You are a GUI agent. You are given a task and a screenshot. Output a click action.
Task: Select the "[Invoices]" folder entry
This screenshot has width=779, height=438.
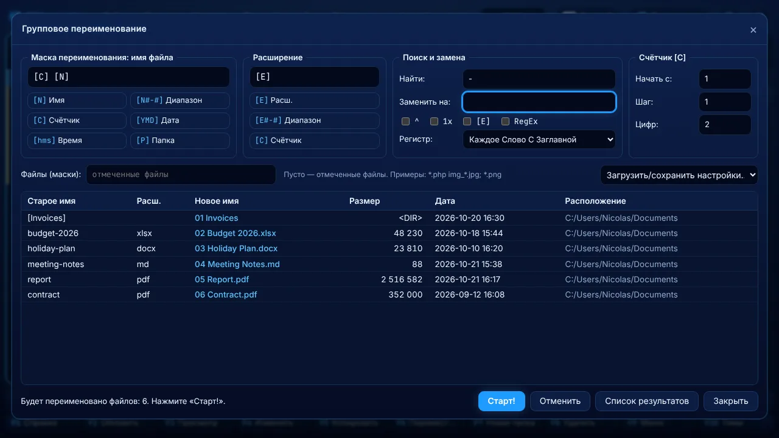pos(46,218)
